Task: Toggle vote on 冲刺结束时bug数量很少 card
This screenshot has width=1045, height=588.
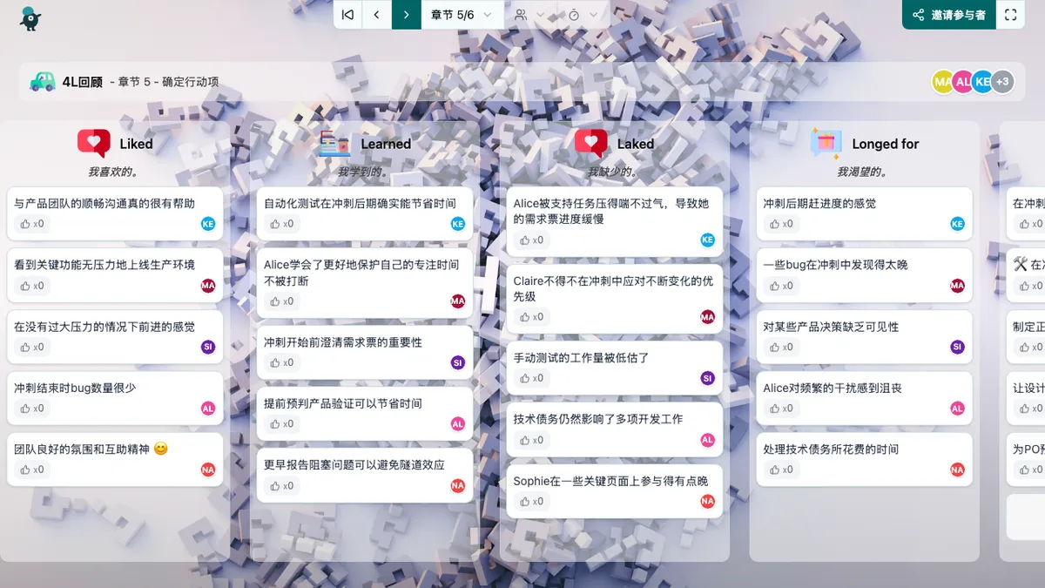Action: [x=32, y=407]
